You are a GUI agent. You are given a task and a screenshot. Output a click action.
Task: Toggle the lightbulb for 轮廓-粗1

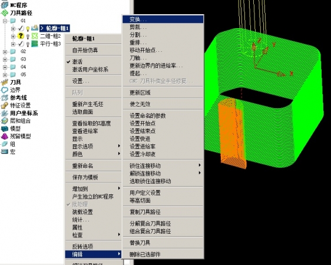(x=28, y=28)
